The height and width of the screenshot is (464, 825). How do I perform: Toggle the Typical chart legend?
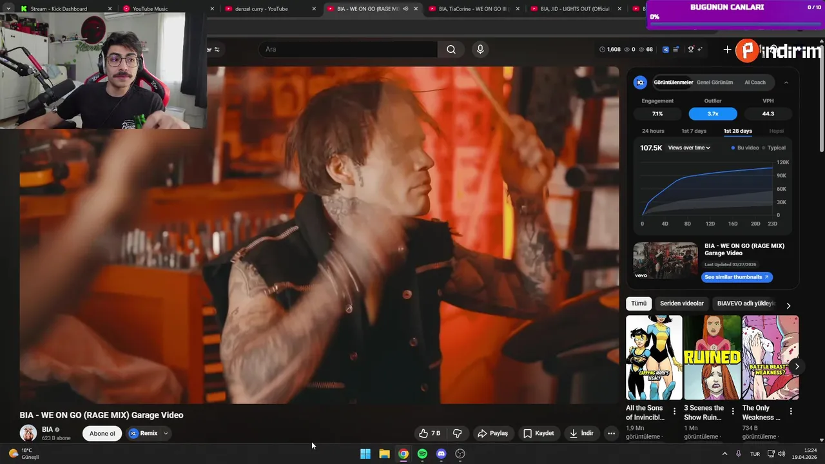click(774, 148)
